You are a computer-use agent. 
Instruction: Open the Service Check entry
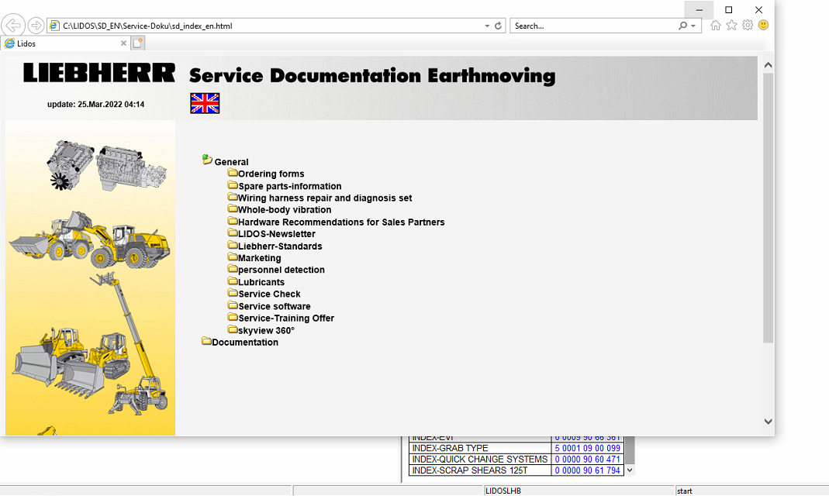269,294
